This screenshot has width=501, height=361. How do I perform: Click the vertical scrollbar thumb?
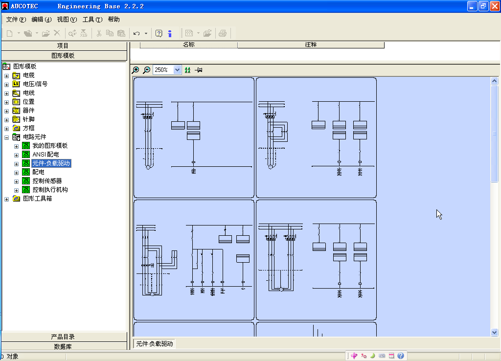point(494,134)
